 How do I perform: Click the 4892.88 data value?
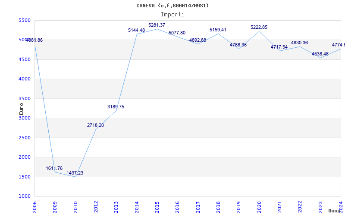(198, 40)
